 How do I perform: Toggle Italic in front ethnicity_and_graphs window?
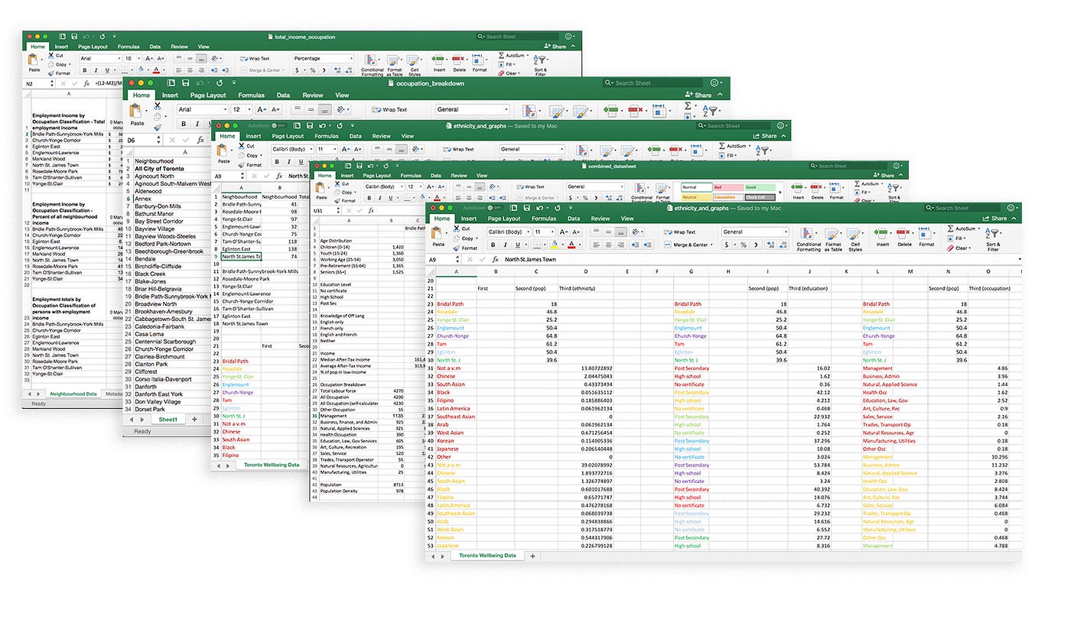coord(506,245)
